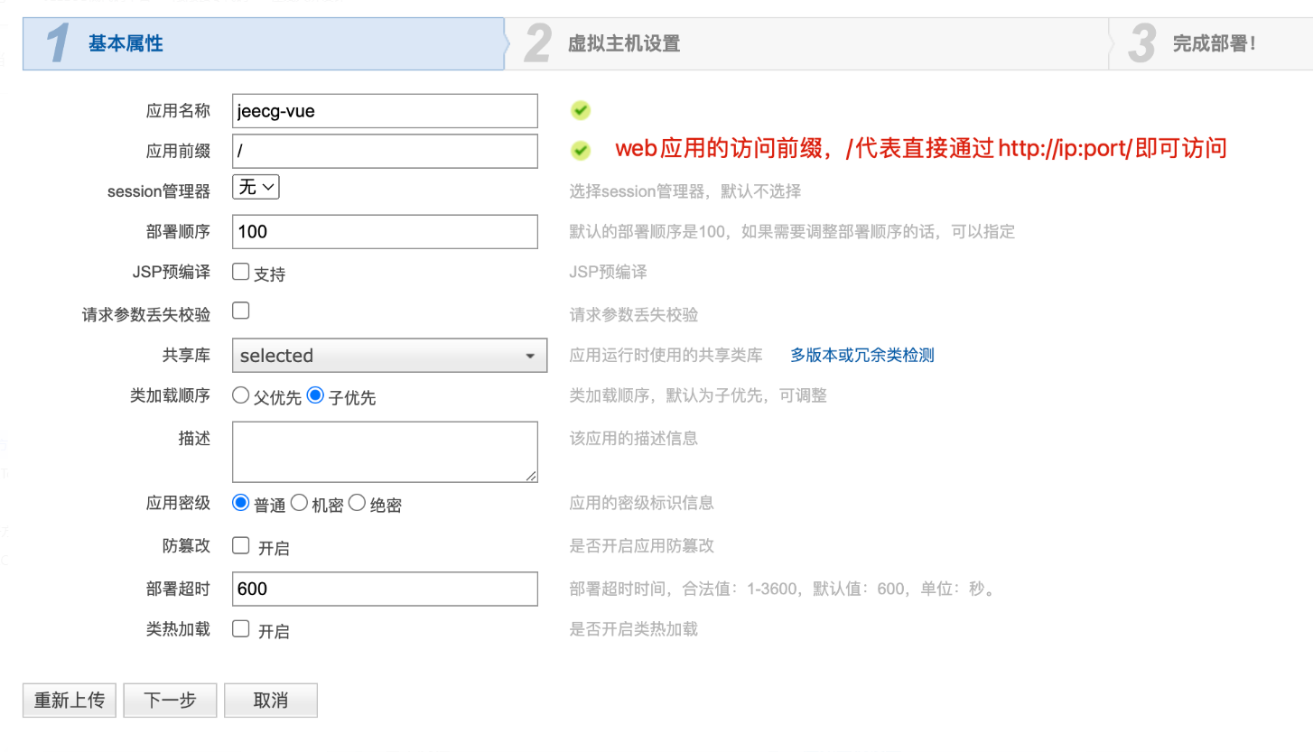Viewport: 1313px width, 752px height.
Task: Select 子优先 class loading order
Action: [315, 395]
